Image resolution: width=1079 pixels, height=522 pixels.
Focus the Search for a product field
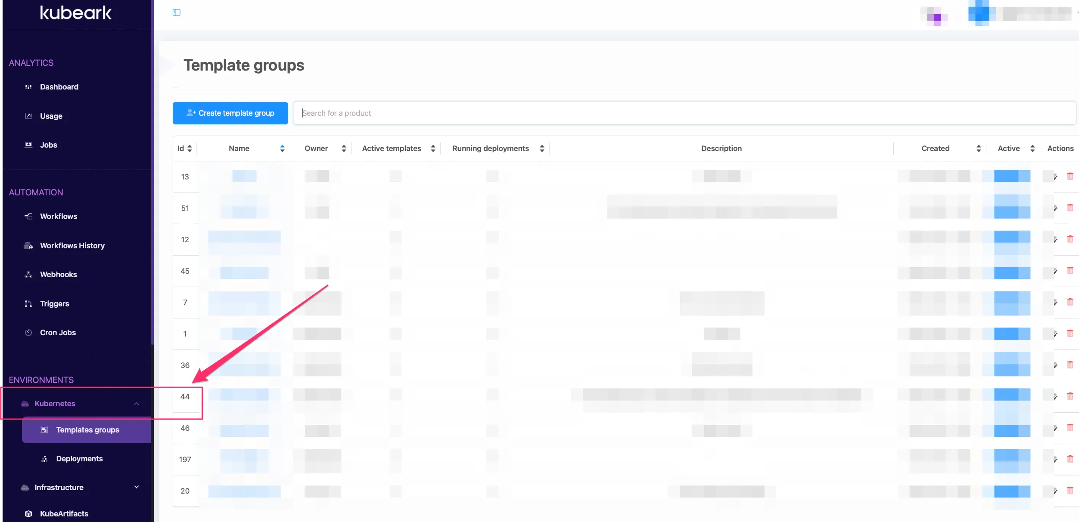tap(685, 113)
